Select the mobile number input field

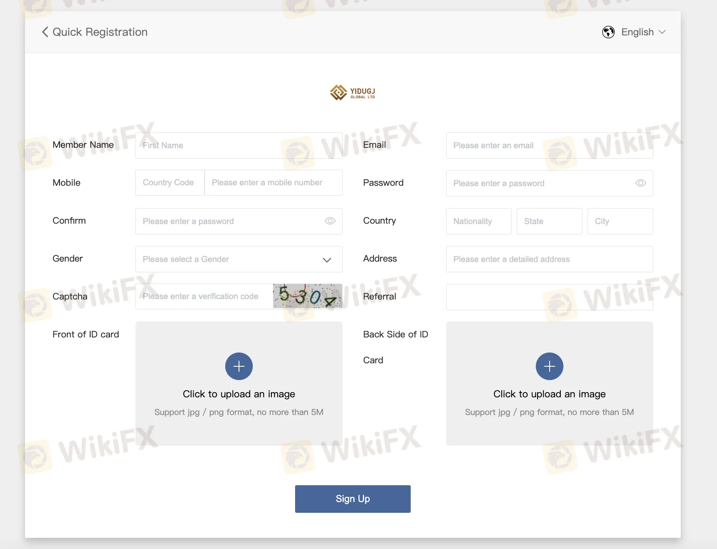click(x=274, y=183)
